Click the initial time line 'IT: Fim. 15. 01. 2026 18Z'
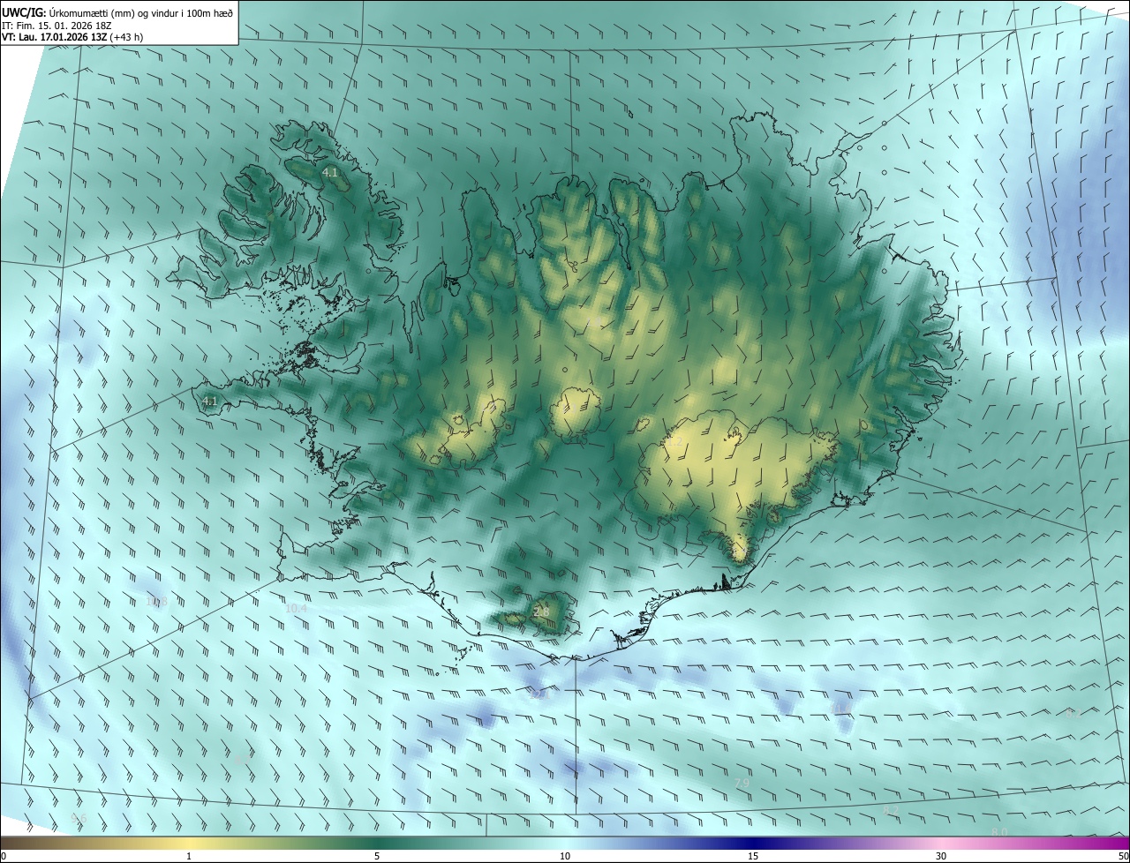The height and width of the screenshot is (863, 1130). [x=56, y=26]
